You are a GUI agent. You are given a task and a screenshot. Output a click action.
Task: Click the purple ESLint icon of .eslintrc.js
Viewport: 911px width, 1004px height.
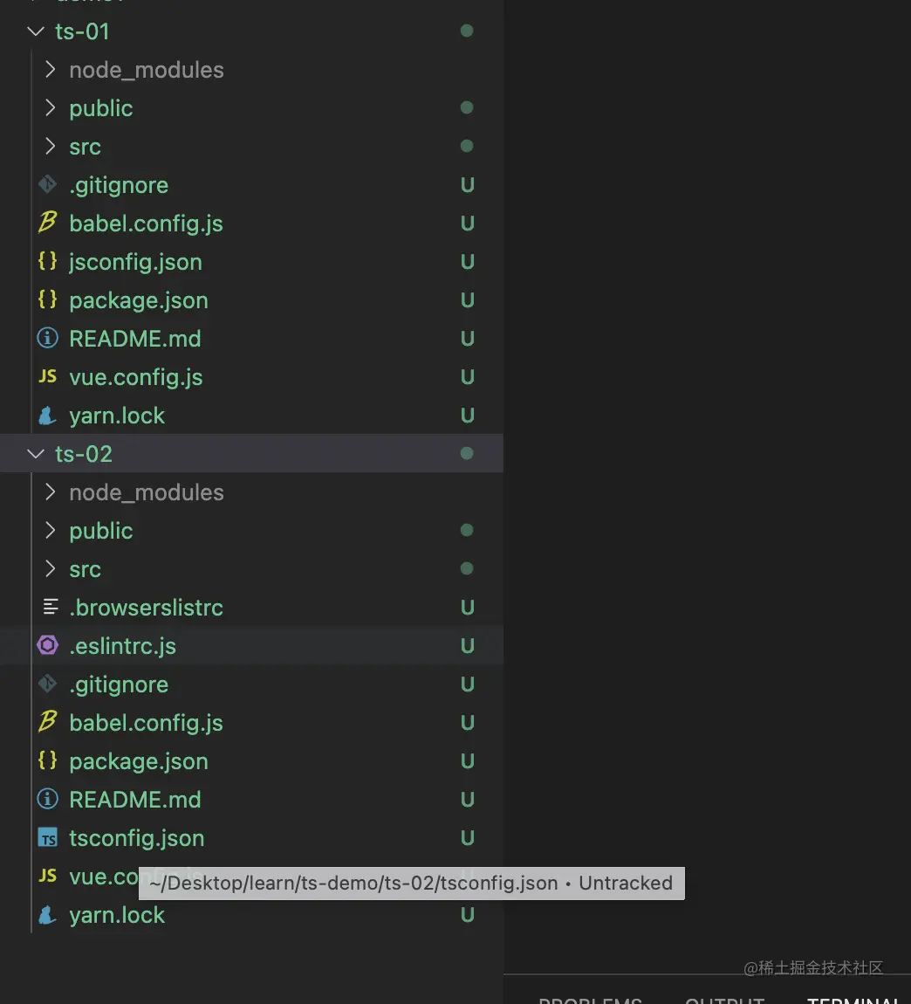[x=47, y=646]
